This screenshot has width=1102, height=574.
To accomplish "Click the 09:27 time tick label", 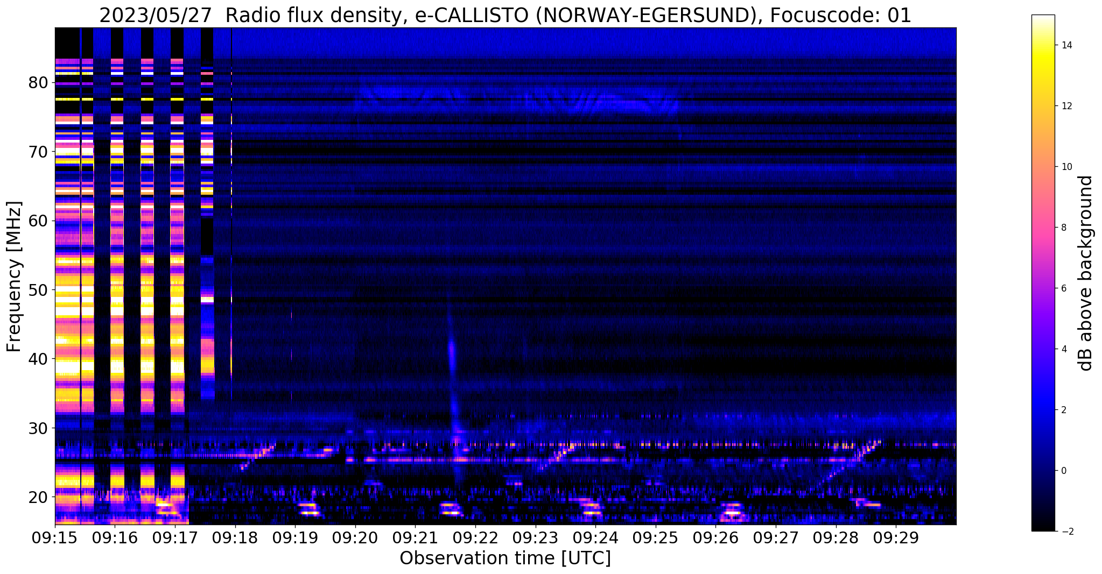I will pos(776,537).
